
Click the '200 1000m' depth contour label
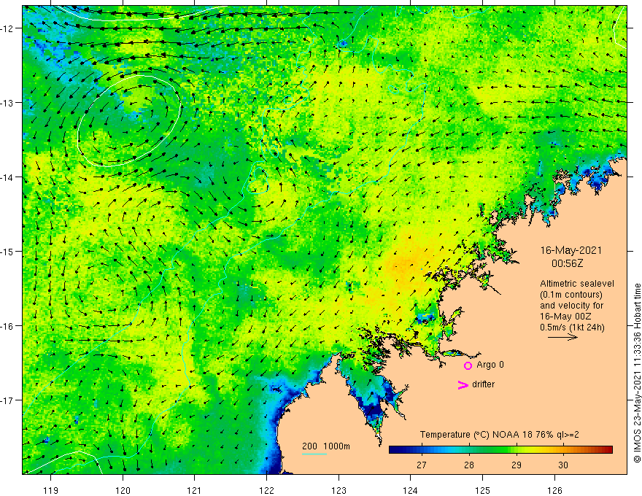(x=326, y=446)
